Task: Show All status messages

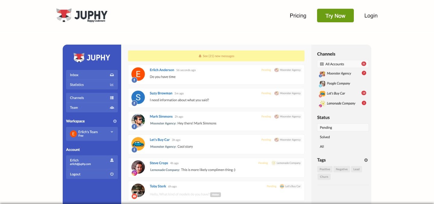Action: (x=322, y=147)
